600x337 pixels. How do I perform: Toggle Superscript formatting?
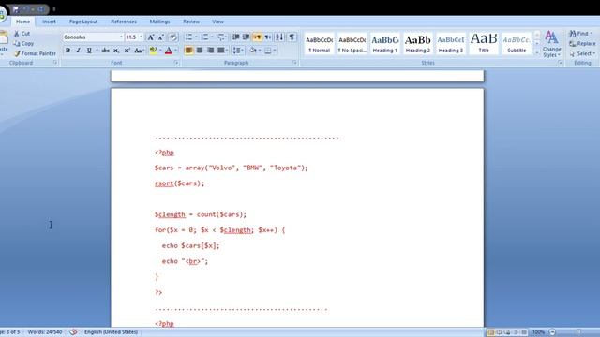(x=127, y=50)
